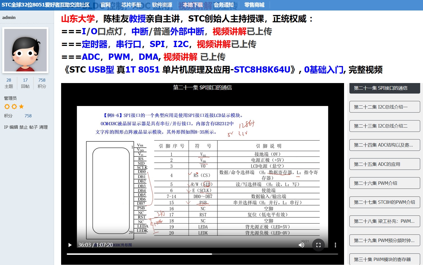The width and height of the screenshot is (423, 265).
Task: Play the SPI interface video
Action: coord(70,245)
